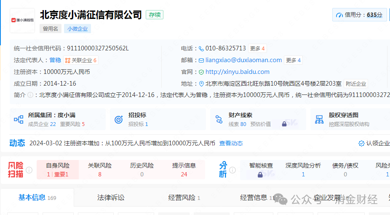Open 招投标 1 link
390x215 pixels.
coord(138,124)
